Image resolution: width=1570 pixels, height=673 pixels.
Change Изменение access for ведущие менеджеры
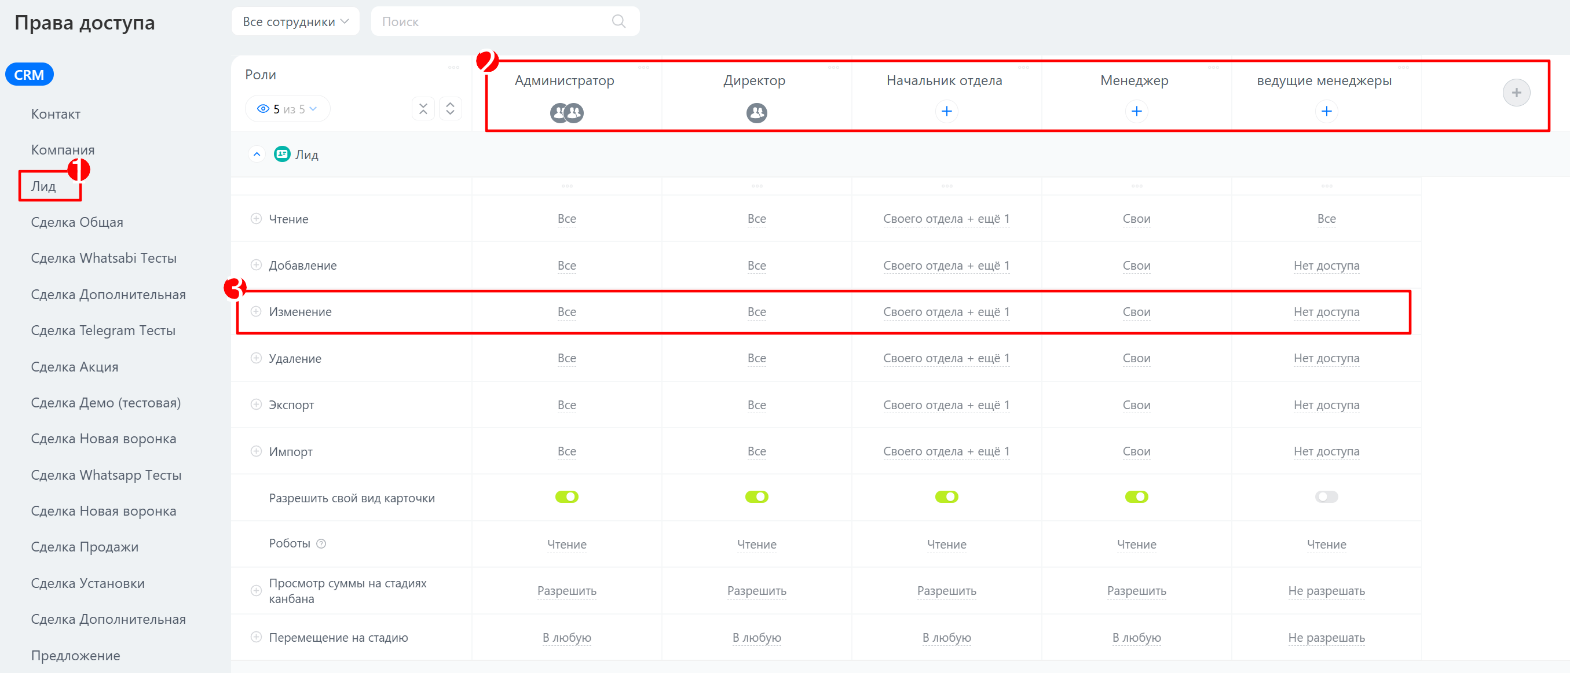tap(1326, 312)
